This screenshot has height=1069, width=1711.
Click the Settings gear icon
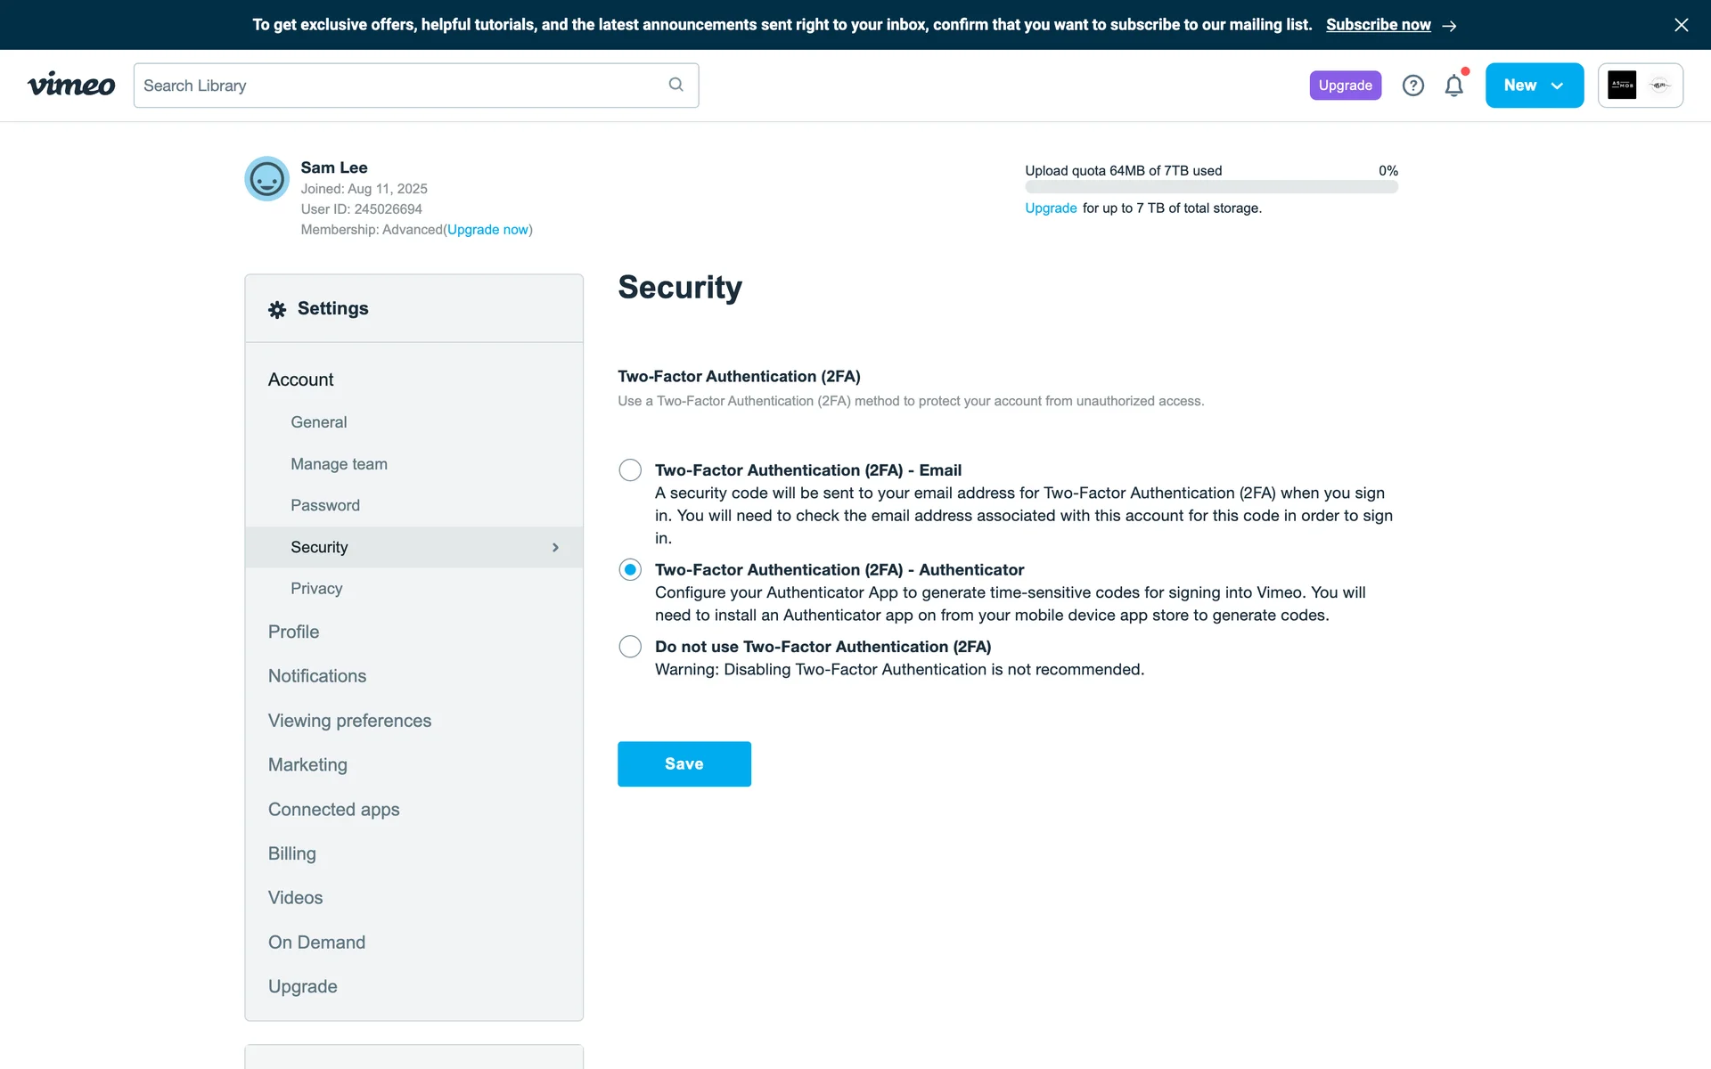(277, 309)
